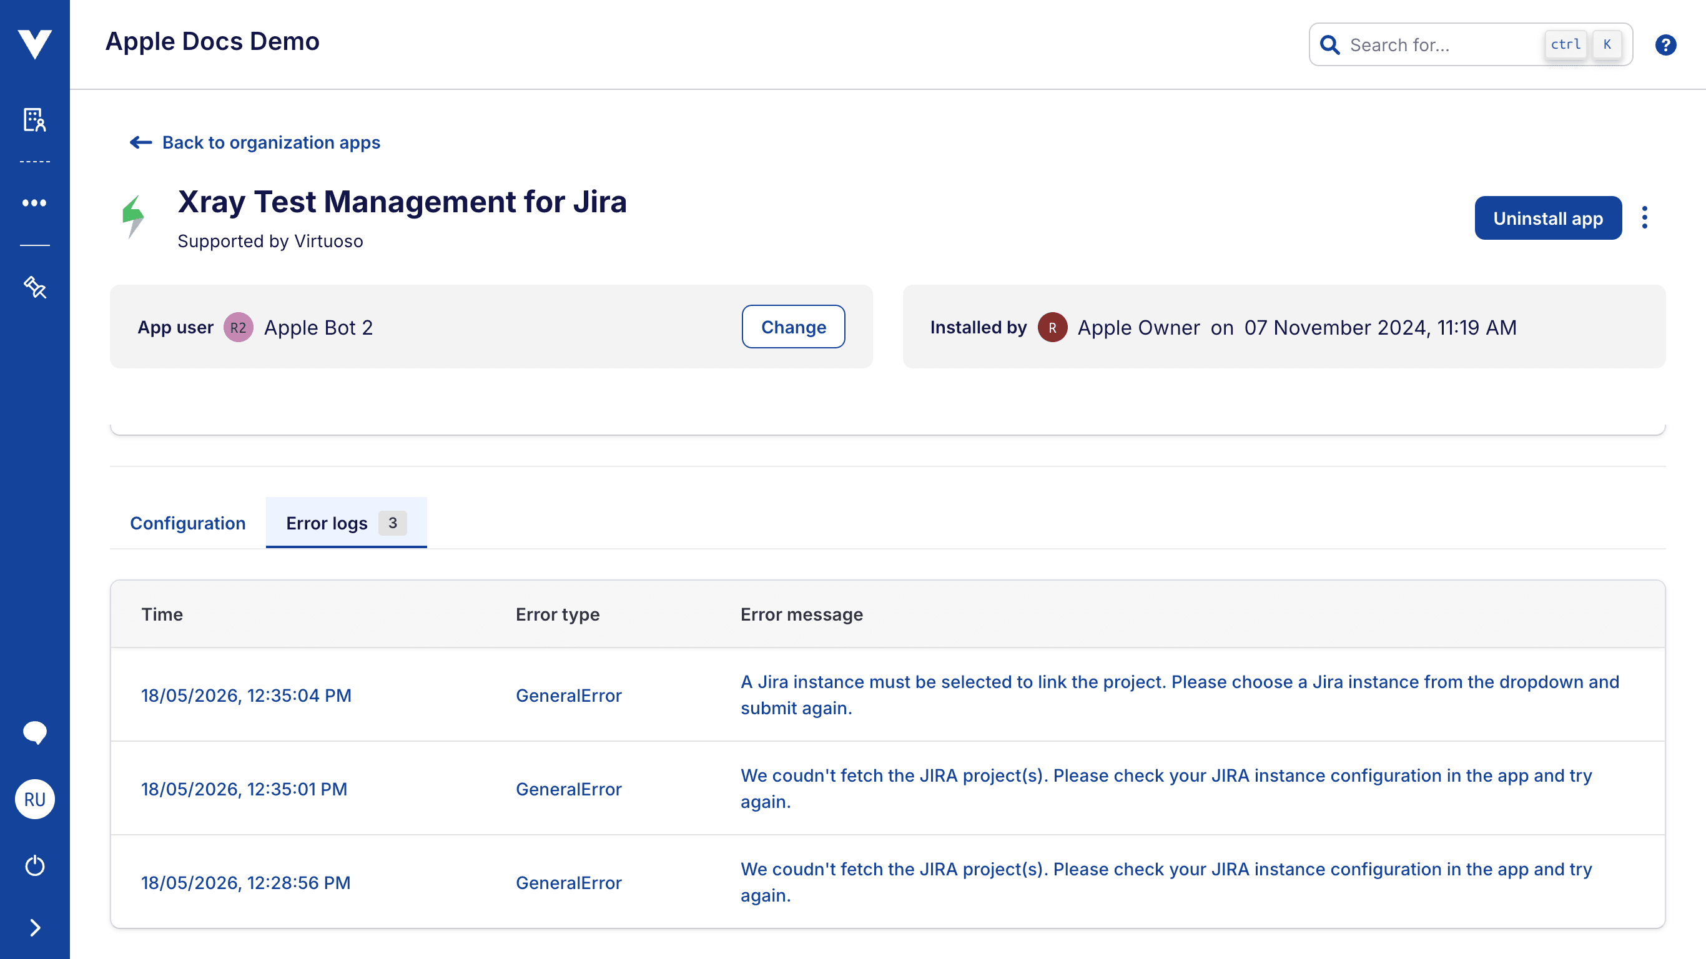
Task: Click the Xray Test Management for Jira heading
Action: coord(402,201)
